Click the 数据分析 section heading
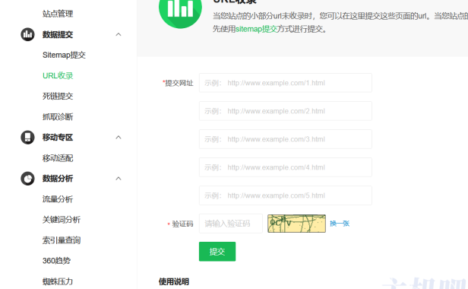The height and width of the screenshot is (289, 468). pyautogui.click(x=58, y=179)
